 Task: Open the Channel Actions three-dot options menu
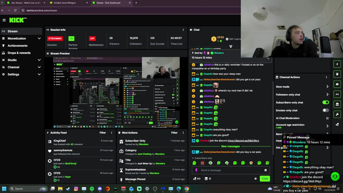[326, 77]
